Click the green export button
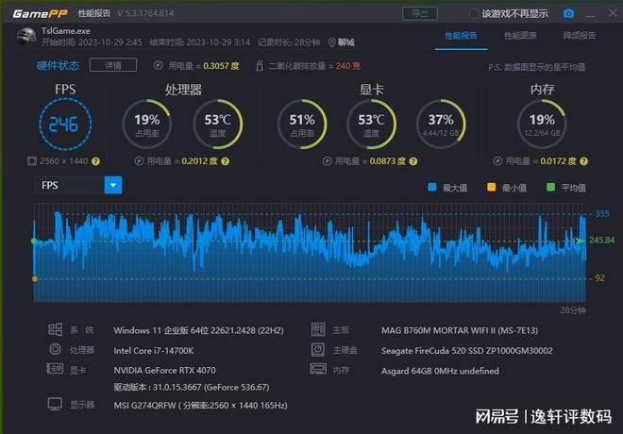 click(420, 13)
